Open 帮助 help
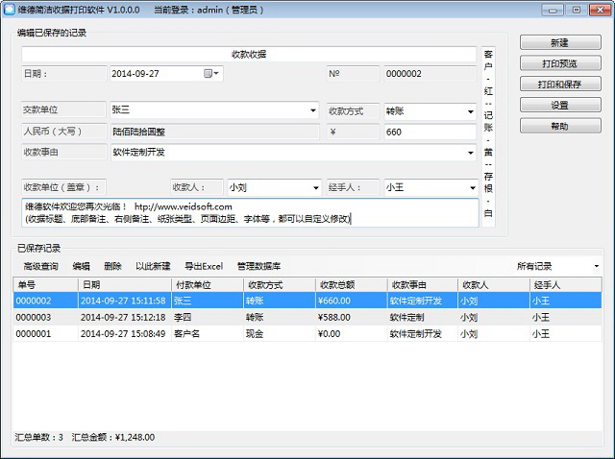The height and width of the screenshot is (459, 615). (559, 126)
